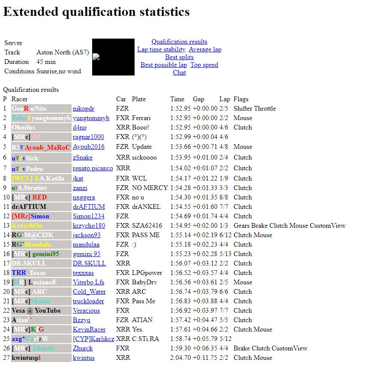Viewport: 384px width, 368px height.
Task: Open Veracious racer link
Action: pos(87,311)
